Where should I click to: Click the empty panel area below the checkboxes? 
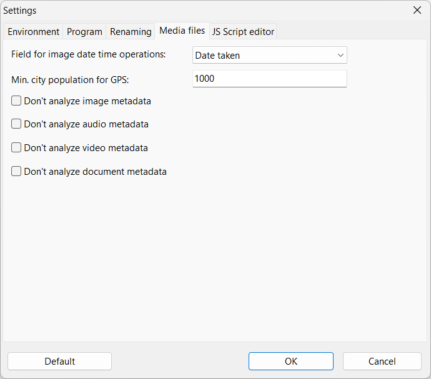(215, 262)
